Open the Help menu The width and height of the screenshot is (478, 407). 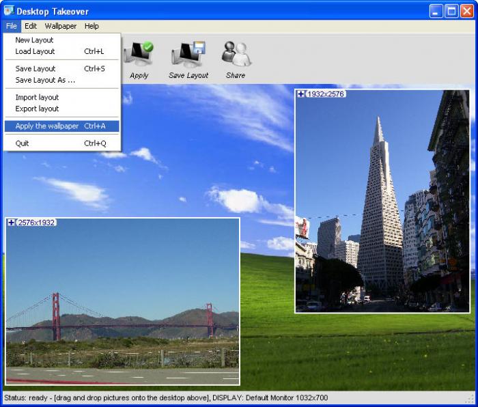tap(92, 26)
